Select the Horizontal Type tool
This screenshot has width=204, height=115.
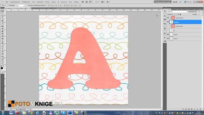click(2, 49)
